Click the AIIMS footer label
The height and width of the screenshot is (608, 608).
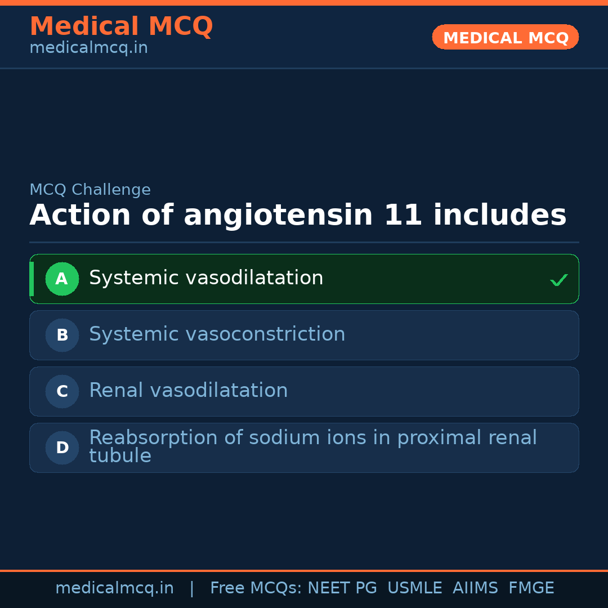pyautogui.click(x=475, y=588)
